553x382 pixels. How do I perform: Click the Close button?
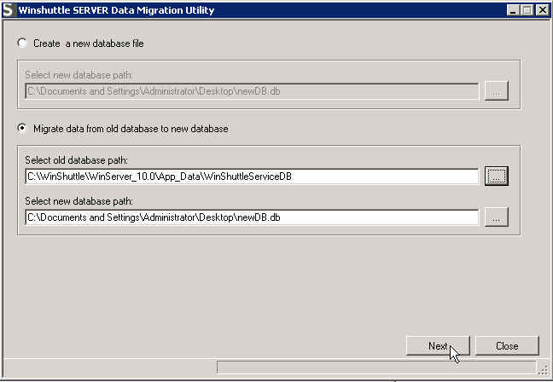507,345
